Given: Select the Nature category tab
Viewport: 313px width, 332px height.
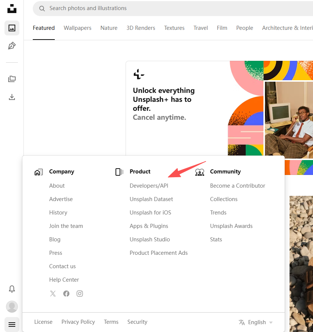Looking at the screenshot, I should [108, 28].
